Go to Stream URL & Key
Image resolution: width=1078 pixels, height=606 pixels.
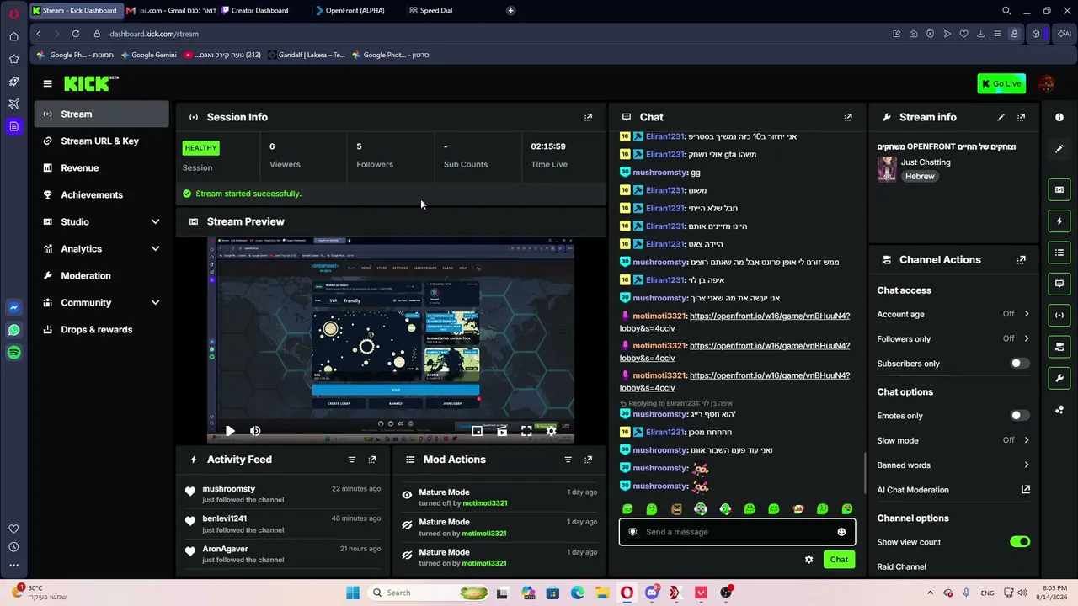(102, 141)
